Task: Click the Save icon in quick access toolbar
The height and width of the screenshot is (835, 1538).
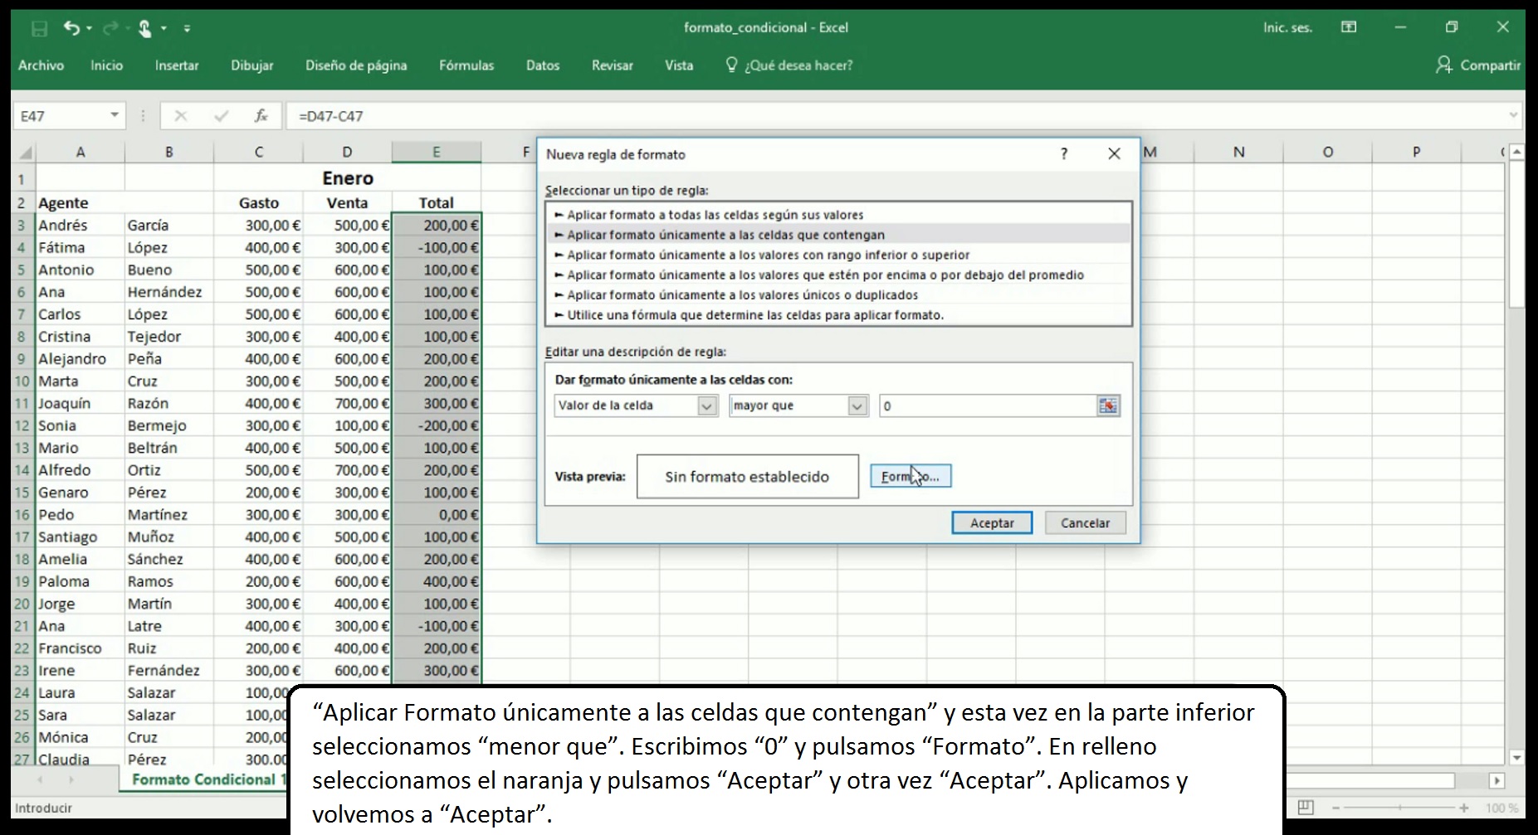Action: (39, 29)
